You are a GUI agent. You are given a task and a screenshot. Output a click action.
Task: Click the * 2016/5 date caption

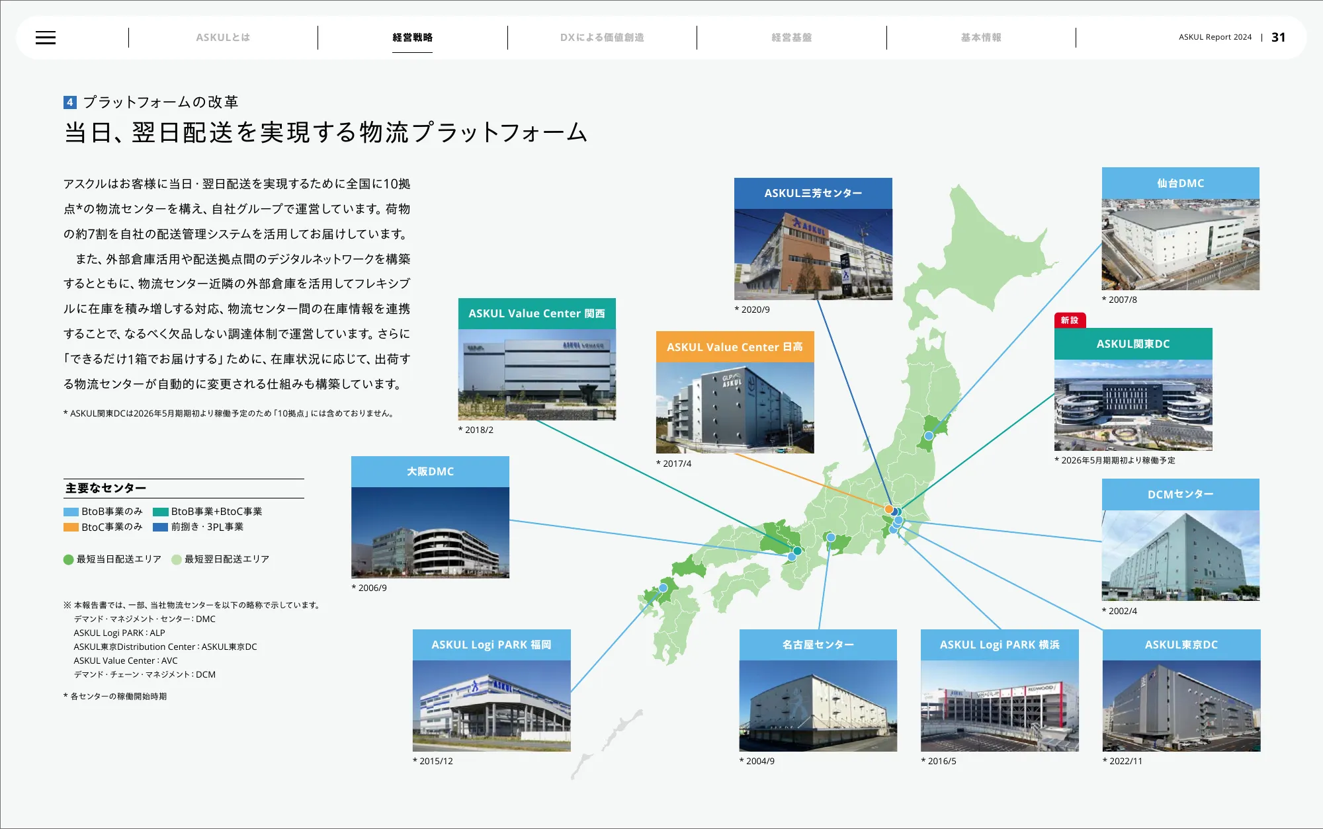click(939, 761)
